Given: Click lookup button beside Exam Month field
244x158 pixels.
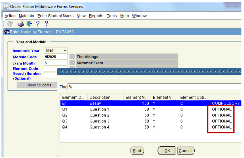Looking at the screenshot, I should click(72, 63).
